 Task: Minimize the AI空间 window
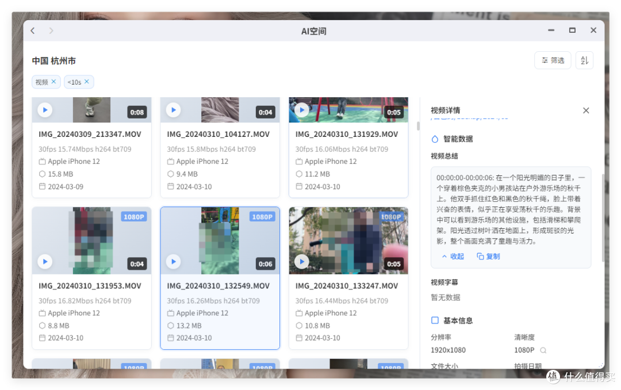pos(551,30)
